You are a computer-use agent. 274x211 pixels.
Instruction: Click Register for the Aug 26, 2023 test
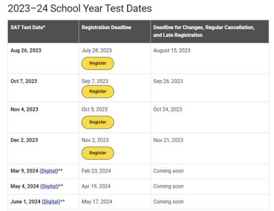click(98, 64)
